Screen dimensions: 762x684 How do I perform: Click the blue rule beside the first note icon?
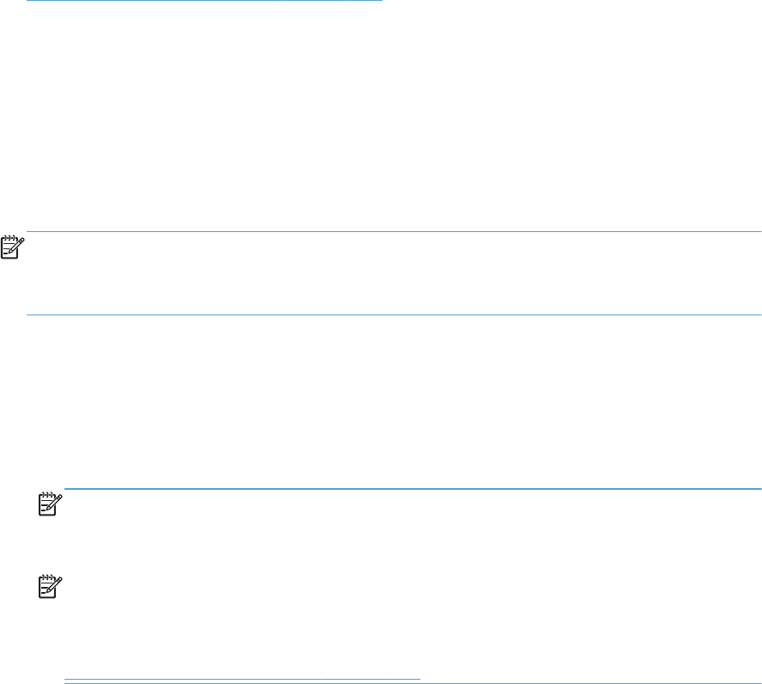(x=395, y=232)
